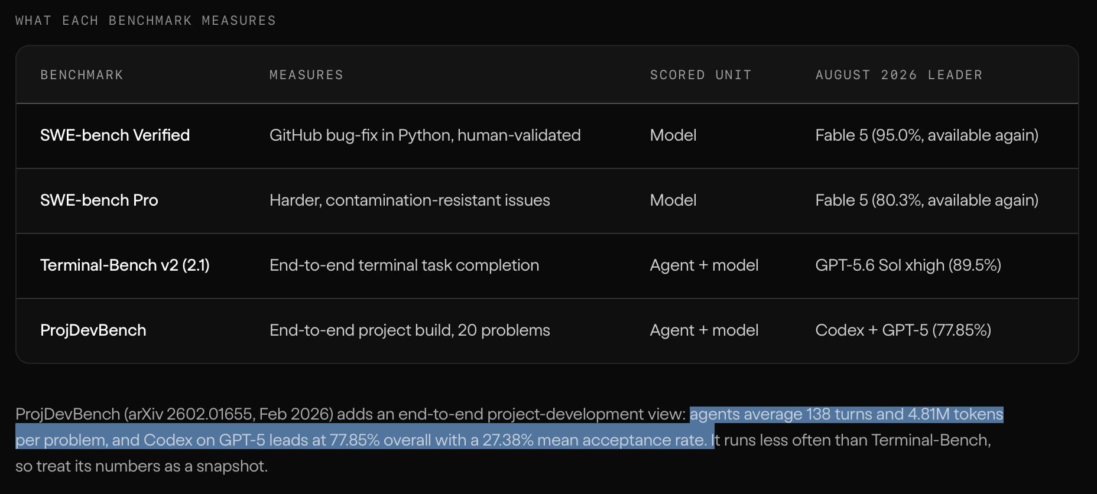Image resolution: width=1097 pixels, height=494 pixels.
Task: Click the BENCHMARK column header
Action: [x=82, y=75]
